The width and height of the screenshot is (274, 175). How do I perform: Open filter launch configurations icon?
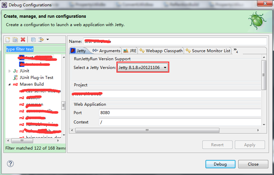point(41,40)
